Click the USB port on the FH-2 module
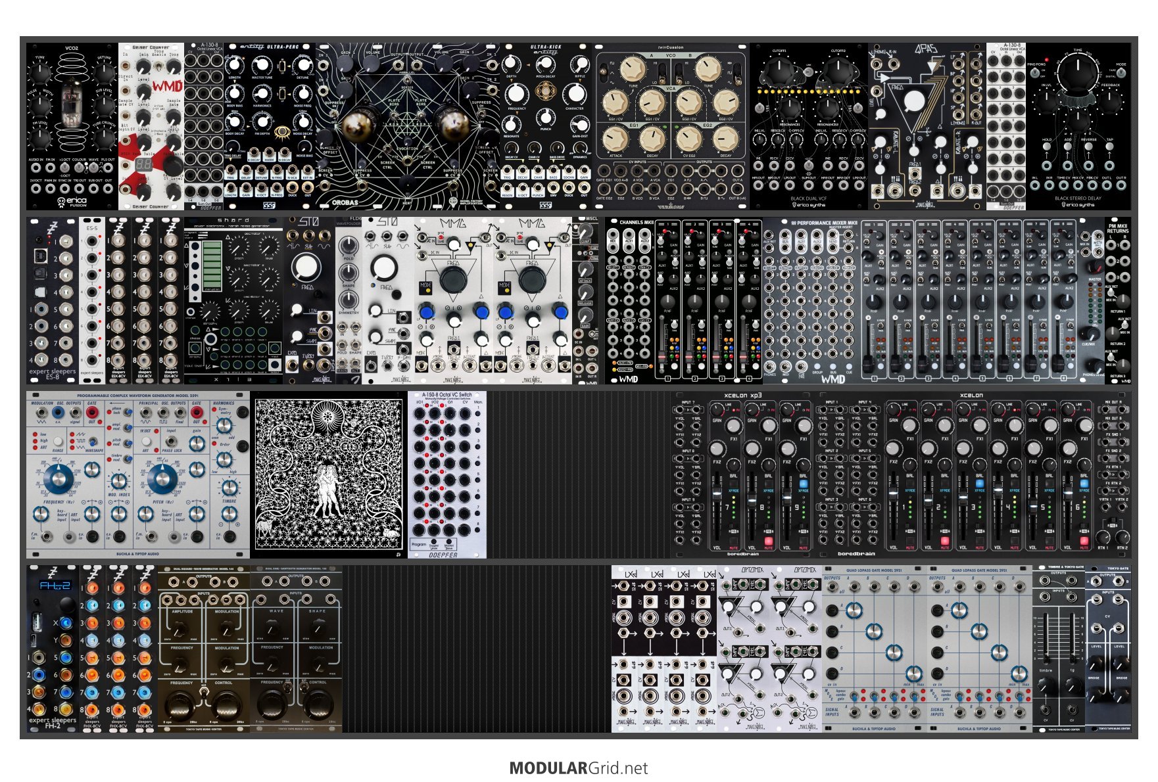1158x782 pixels. point(38,622)
